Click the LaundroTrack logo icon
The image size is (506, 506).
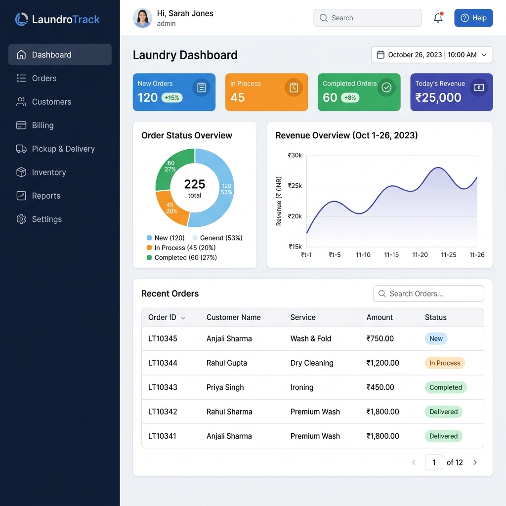point(22,19)
